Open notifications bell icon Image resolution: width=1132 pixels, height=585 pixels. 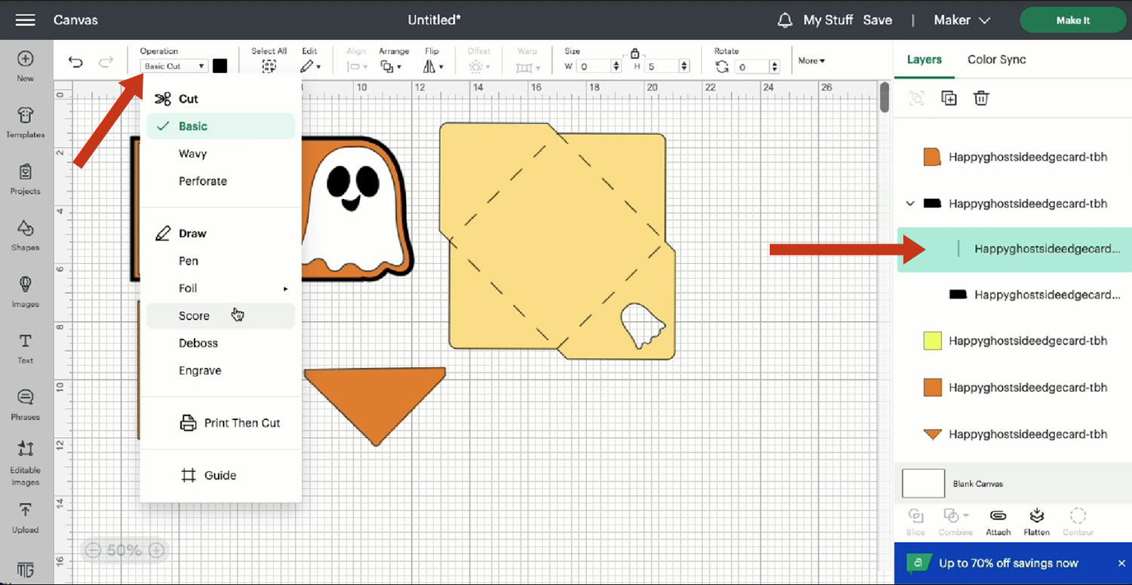(785, 20)
